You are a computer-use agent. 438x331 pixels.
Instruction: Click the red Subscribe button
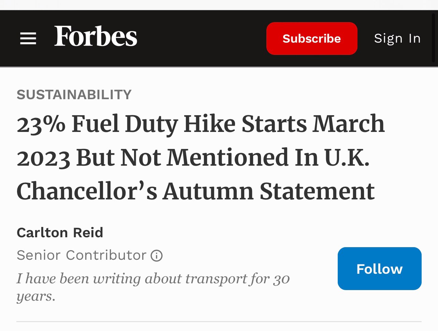(311, 39)
